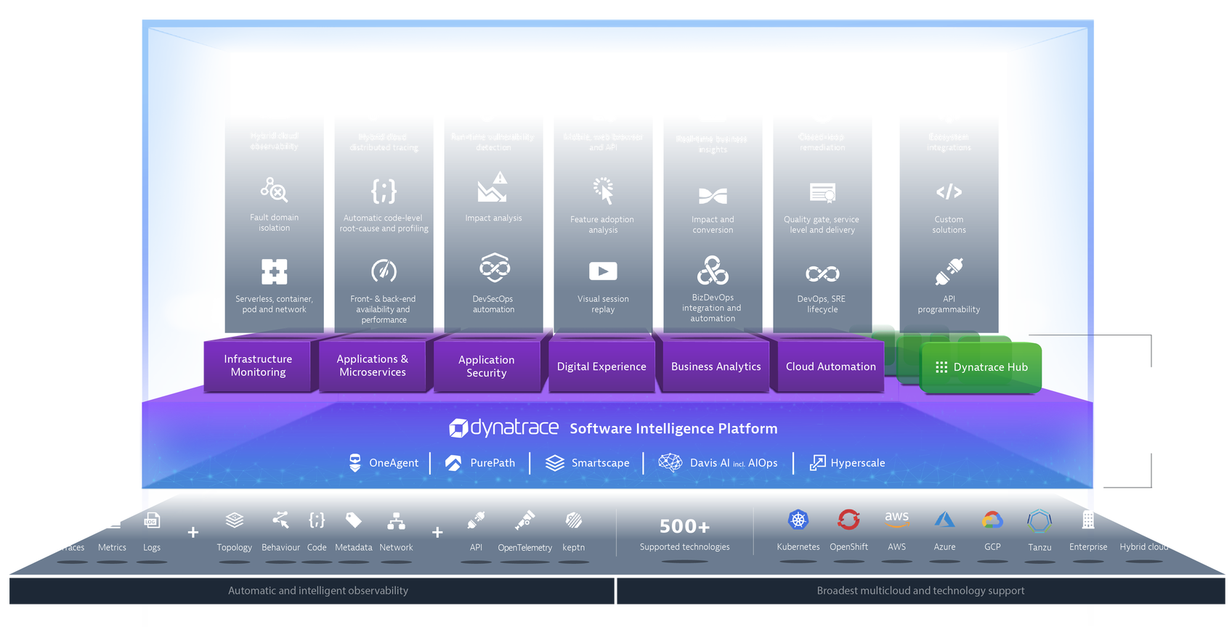Click the Davis AI brain icon

670,463
